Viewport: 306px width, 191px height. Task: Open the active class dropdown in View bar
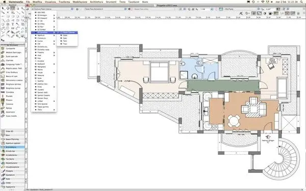(52, 9)
